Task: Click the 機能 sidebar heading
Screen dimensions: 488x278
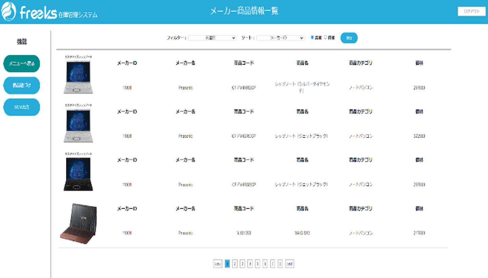Action: pyautogui.click(x=22, y=42)
